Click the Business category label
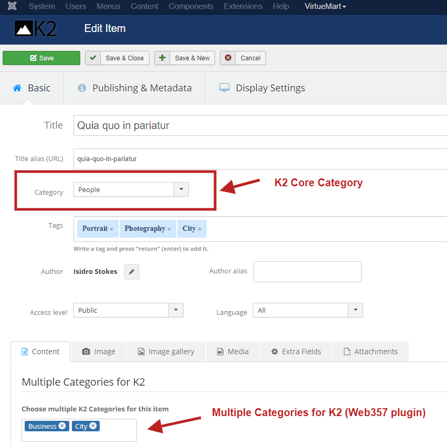This screenshot has width=447, height=446. tap(42, 426)
